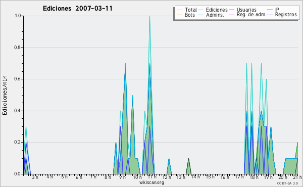Image resolution: width=303 pixels, height=187 pixels.
Task: Click the '12 h' x-axis label
Action: point(167,177)
